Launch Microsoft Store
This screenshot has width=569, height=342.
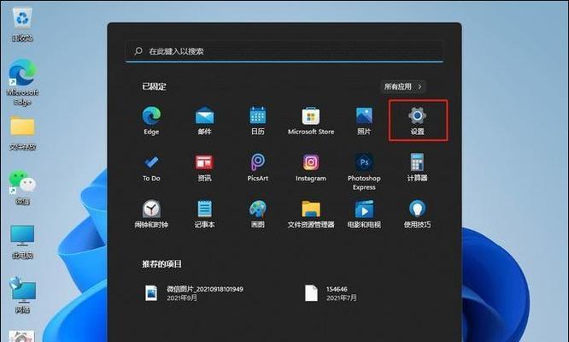point(311,121)
